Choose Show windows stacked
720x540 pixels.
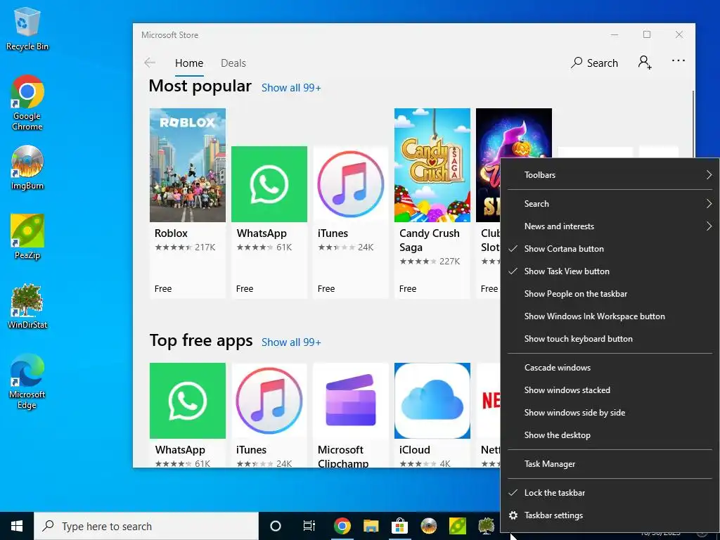tap(610, 390)
